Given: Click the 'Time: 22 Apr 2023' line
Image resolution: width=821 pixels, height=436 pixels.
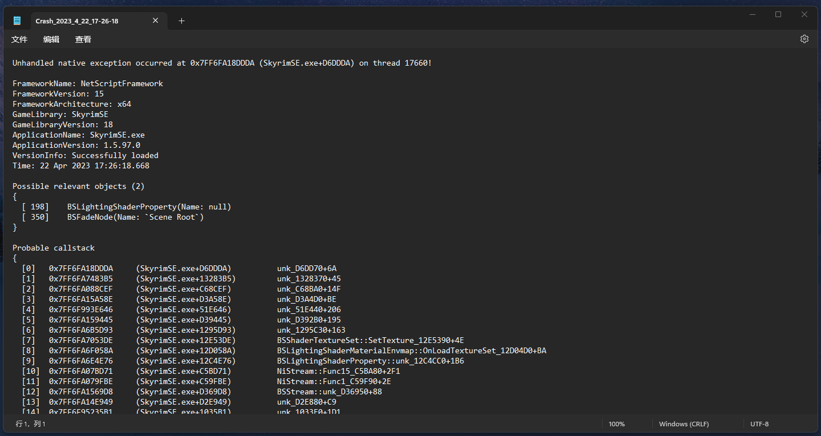Looking at the screenshot, I should (x=81, y=165).
